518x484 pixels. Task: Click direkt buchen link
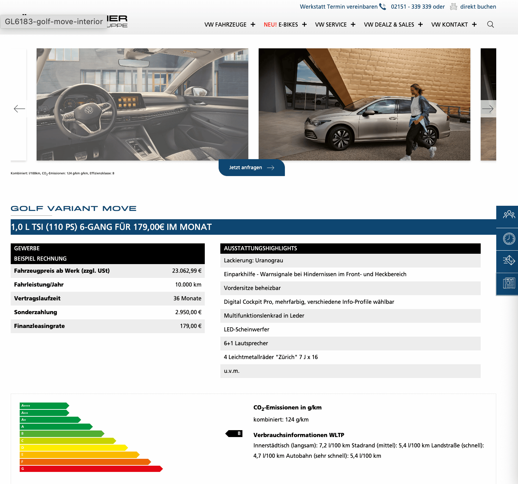pos(478,7)
